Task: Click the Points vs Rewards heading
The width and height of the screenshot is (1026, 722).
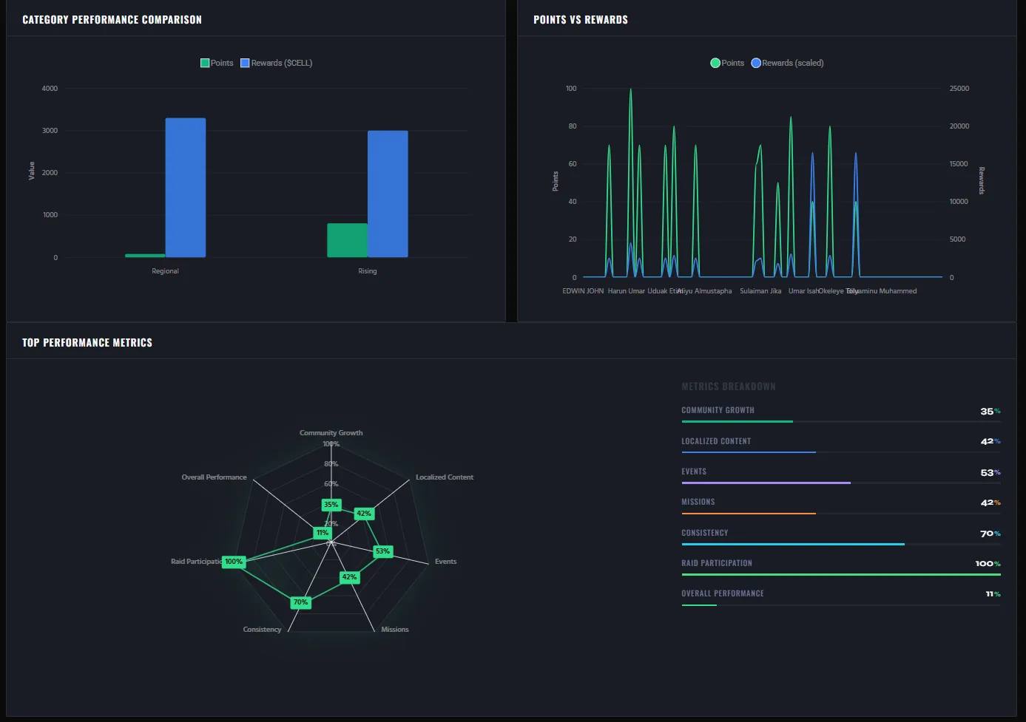Action: tap(581, 20)
